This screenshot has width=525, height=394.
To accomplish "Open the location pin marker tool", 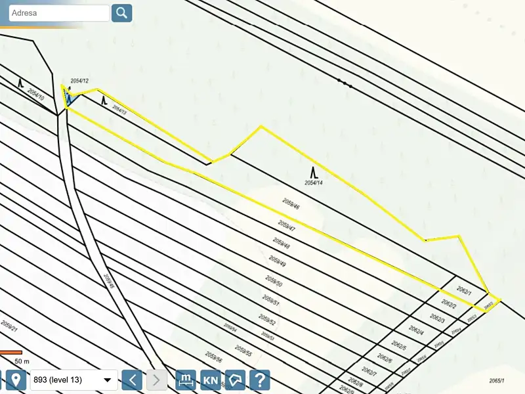I will (x=15, y=380).
